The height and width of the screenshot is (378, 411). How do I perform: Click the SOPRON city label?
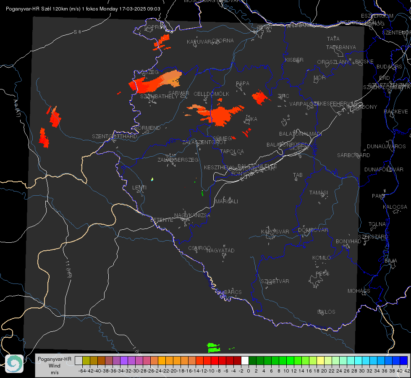click(x=155, y=27)
